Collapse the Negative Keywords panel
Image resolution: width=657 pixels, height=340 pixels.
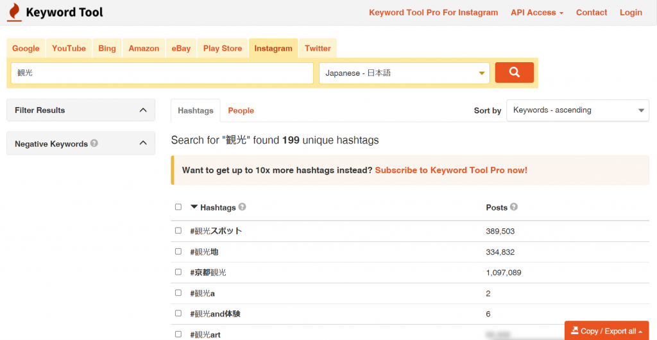(x=81, y=143)
